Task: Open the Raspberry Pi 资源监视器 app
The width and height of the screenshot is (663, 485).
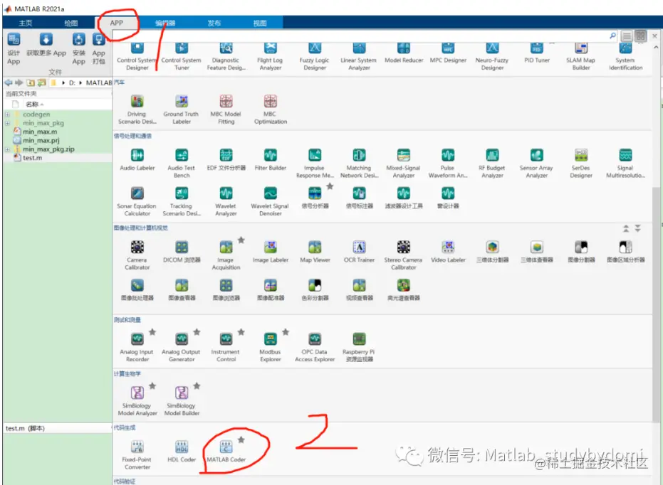Action: pyautogui.click(x=359, y=347)
